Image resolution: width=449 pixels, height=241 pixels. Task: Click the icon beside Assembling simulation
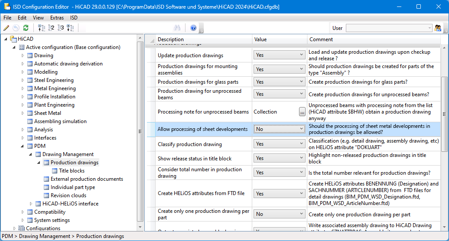coord(30,121)
